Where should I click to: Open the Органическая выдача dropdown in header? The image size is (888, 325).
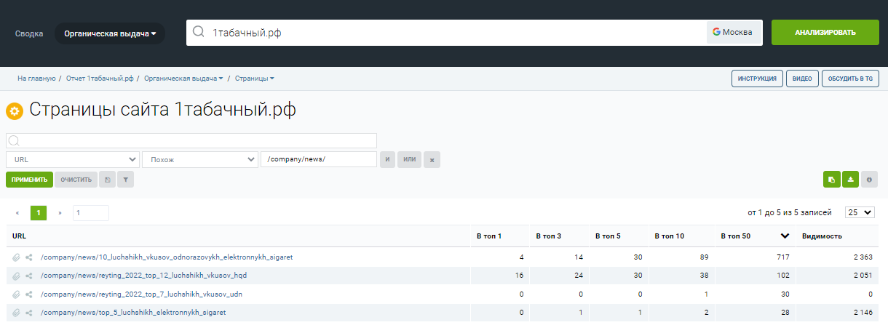pyautogui.click(x=110, y=33)
